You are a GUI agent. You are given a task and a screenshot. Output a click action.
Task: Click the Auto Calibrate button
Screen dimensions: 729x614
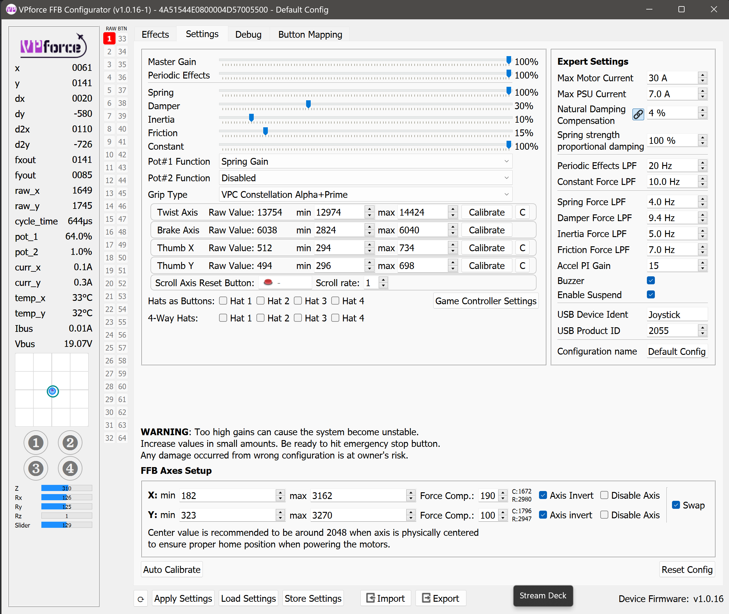pyautogui.click(x=172, y=570)
